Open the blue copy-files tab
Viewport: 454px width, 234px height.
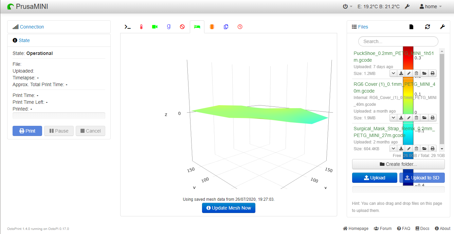(x=226, y=27)
